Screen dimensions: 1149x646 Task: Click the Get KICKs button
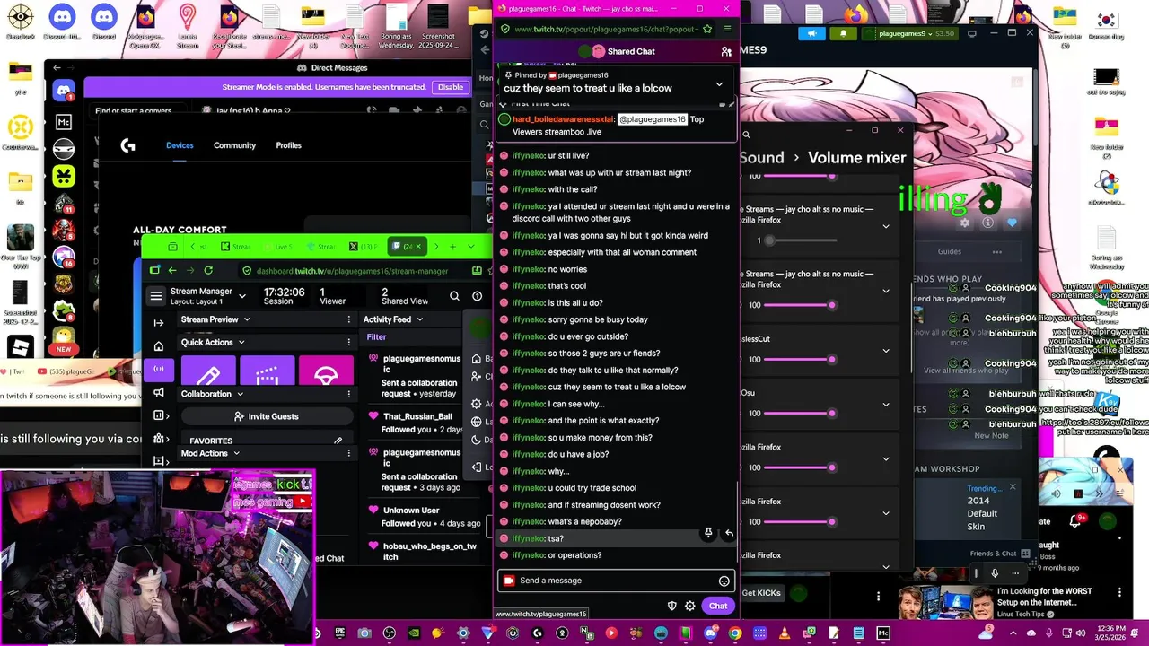tap(761, 593)
